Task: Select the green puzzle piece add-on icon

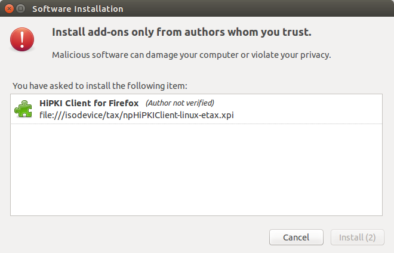Action: point(23,109)
